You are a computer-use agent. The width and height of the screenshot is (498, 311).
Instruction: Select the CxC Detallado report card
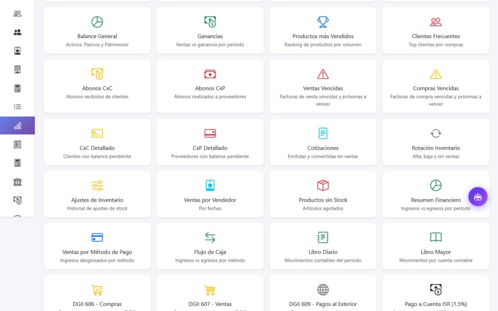pyautogui.click(x=97, y=142)
